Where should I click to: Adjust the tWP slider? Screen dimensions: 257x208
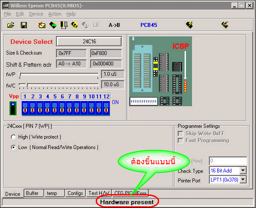click(20, 75)
